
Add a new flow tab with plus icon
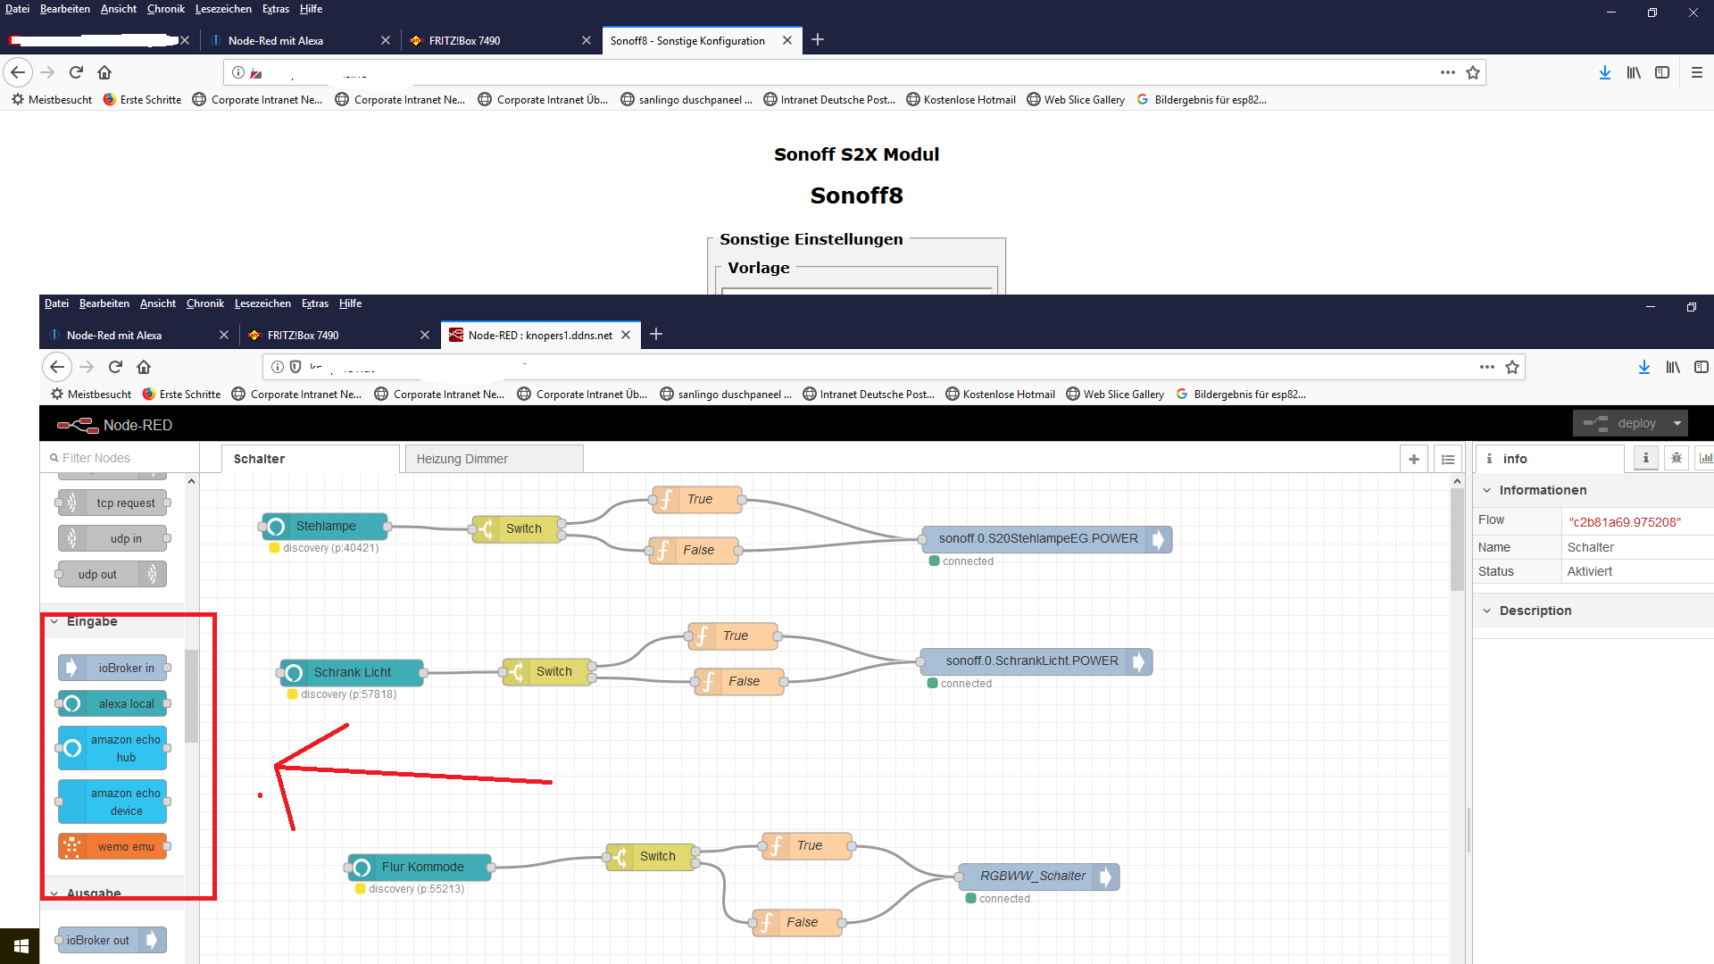(1414, 459)
